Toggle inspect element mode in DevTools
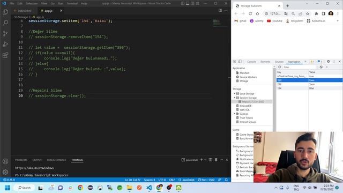Screen dimensions: 343x193 [x=234, y=62]
